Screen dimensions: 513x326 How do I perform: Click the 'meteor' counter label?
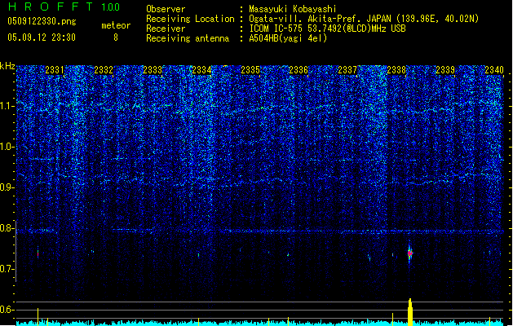116,25
